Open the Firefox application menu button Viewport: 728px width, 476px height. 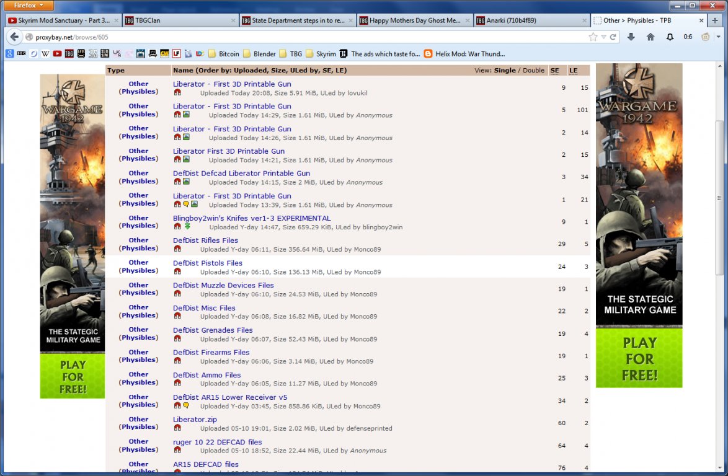coord(29,5)
